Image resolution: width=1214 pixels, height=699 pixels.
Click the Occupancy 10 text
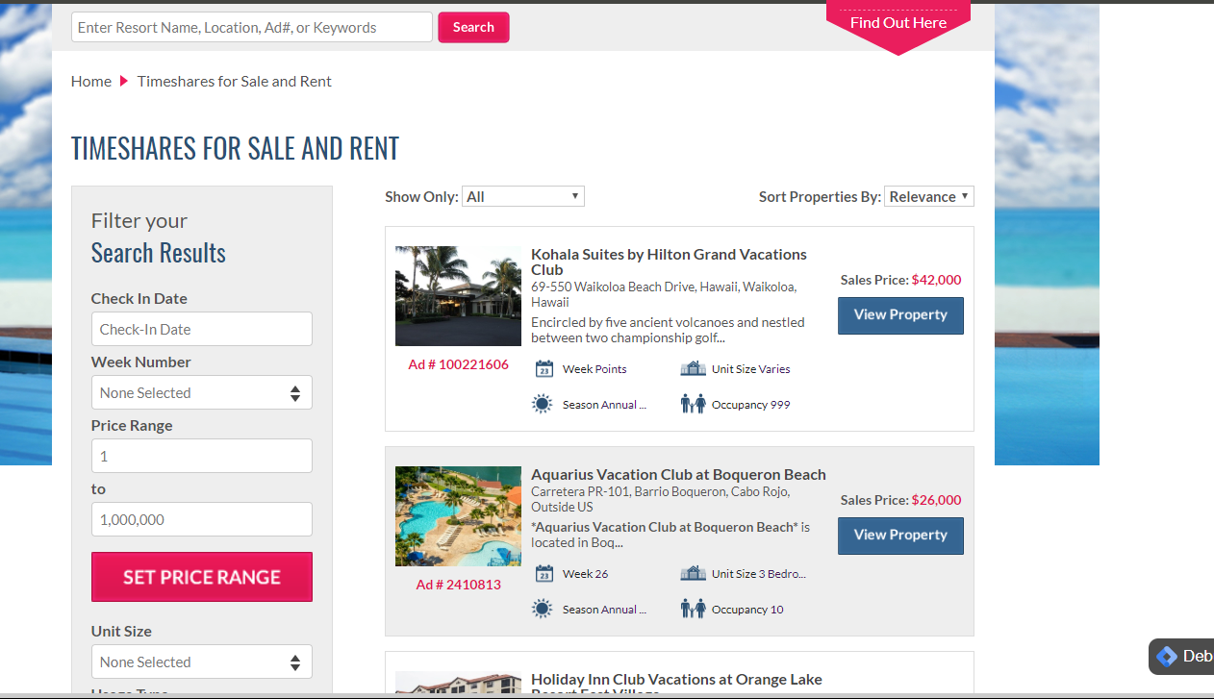click(x=747, y=610)
